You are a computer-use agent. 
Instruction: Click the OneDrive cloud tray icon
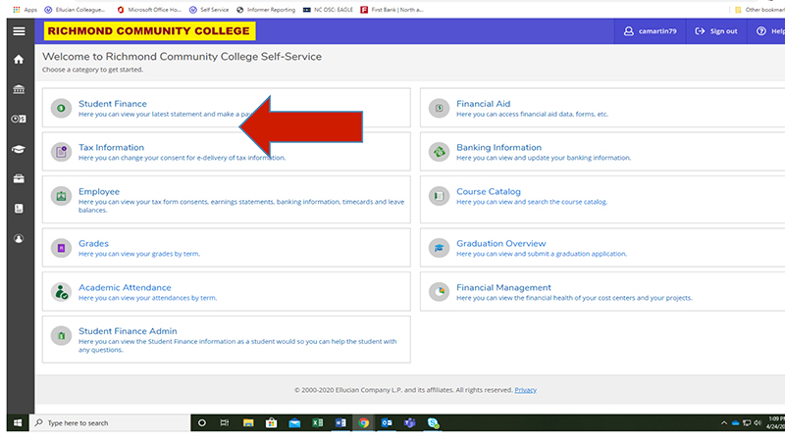[x=735, y=423]
